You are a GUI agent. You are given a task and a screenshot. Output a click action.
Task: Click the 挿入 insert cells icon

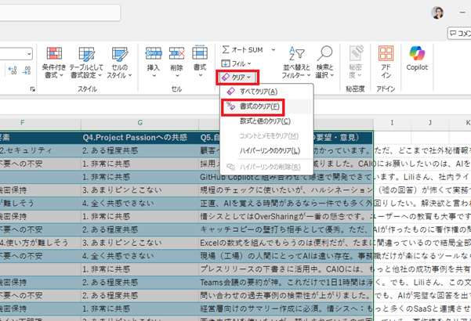[x=153, y=59]
